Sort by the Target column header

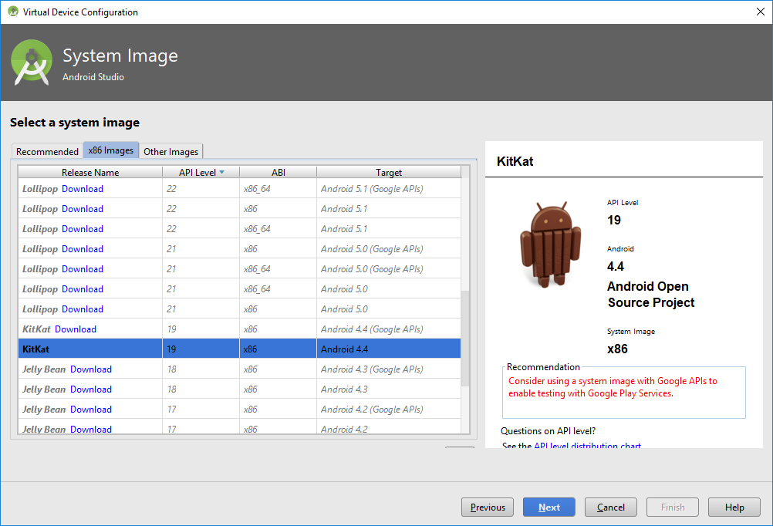(x=389, y=172)
